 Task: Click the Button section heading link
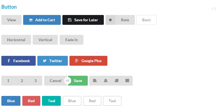tap(9, 7)
